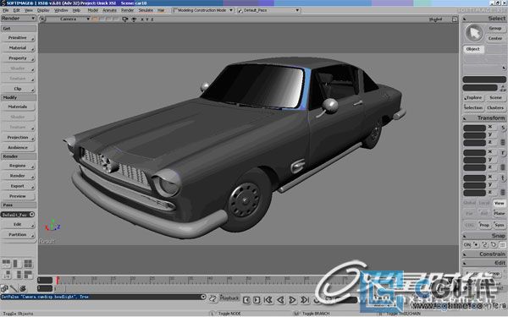Image resolution: width=508 pixels, height=317 pixels.
Task: Select the arrow selection tool icon
Action: [x=474, y=33]
